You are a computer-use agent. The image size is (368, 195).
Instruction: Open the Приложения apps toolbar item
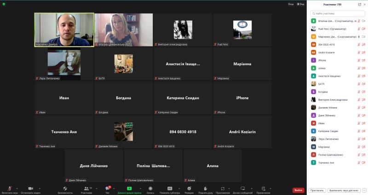(x=223, y=189)
